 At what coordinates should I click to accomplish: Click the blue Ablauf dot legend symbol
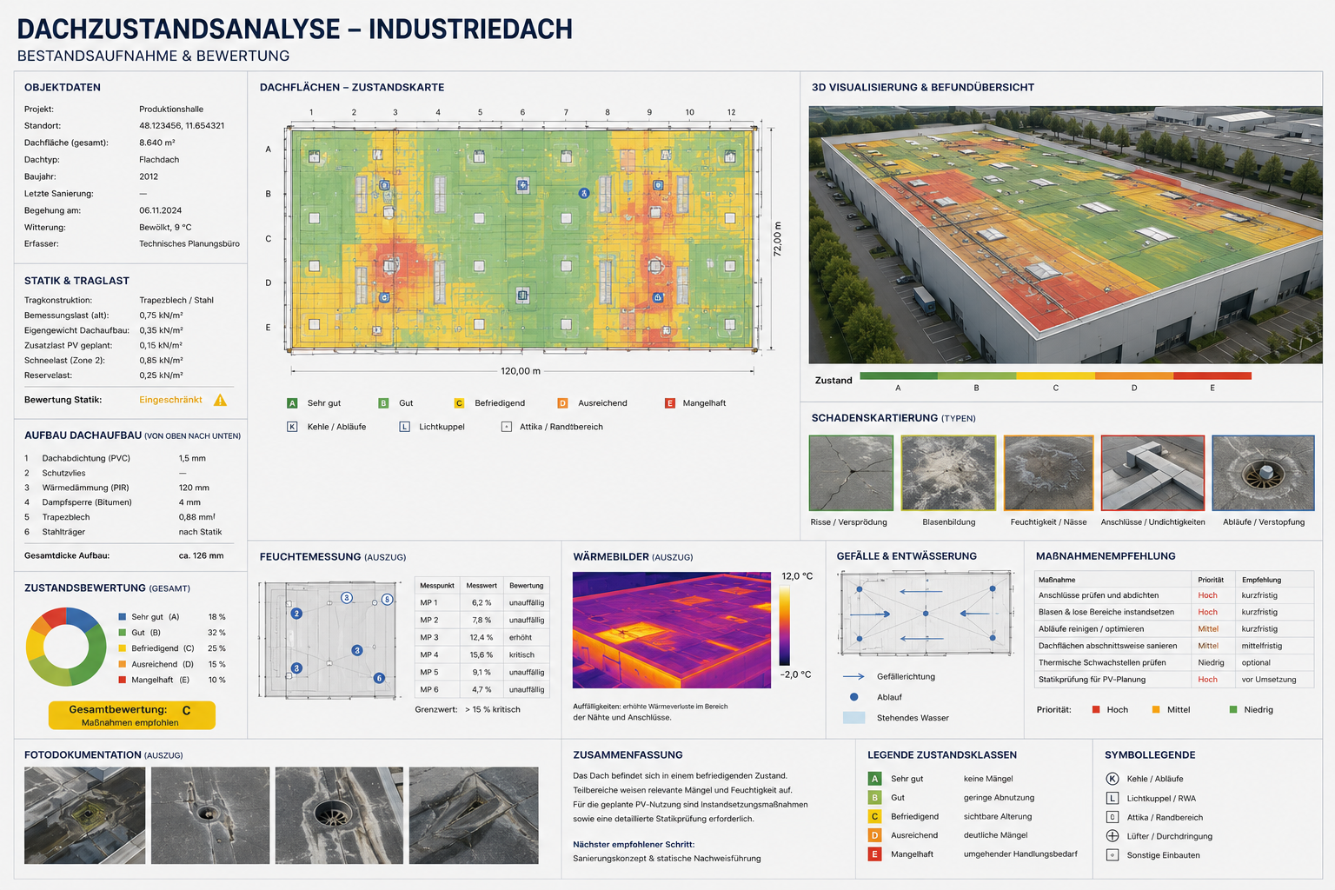point(853,697)
